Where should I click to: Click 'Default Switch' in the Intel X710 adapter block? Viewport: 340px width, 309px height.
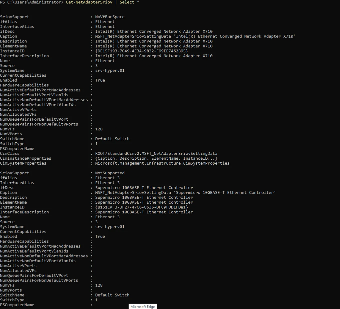point(112,139)
